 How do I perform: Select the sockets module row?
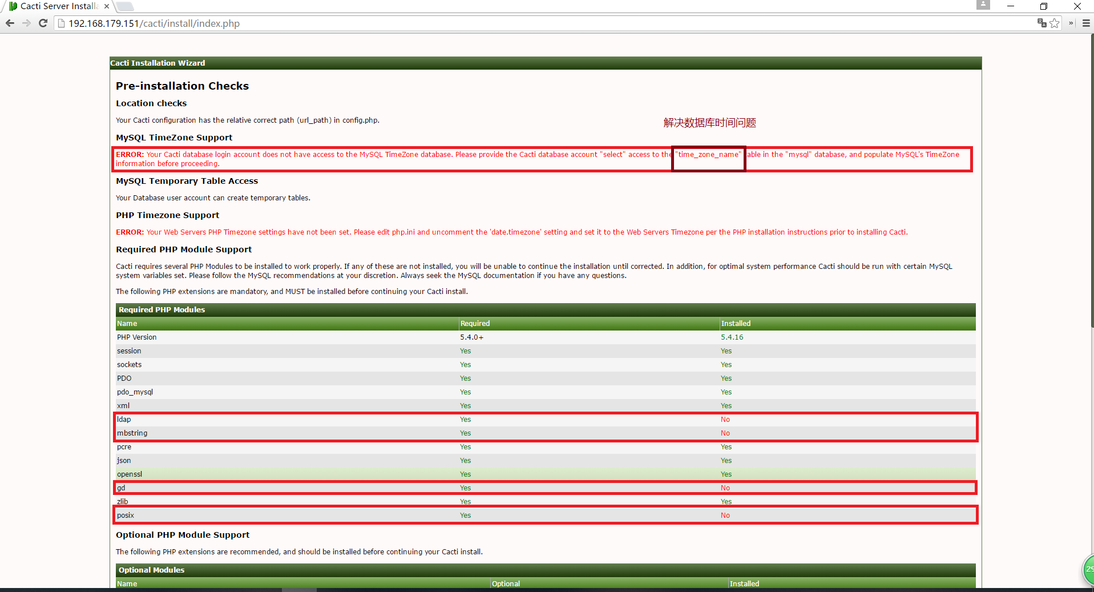546,365
